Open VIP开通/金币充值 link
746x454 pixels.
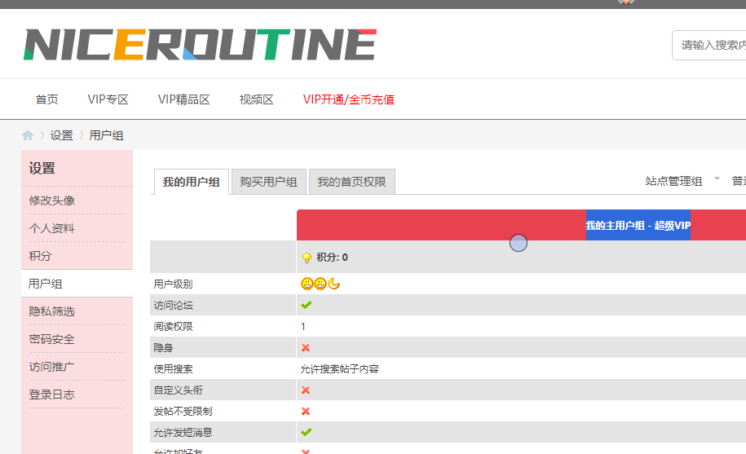click(x=349, y=99)
